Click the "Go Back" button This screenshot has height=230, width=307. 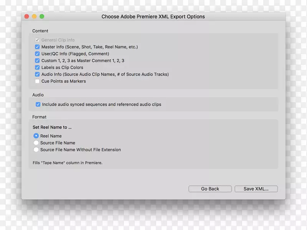pos(210,189)
